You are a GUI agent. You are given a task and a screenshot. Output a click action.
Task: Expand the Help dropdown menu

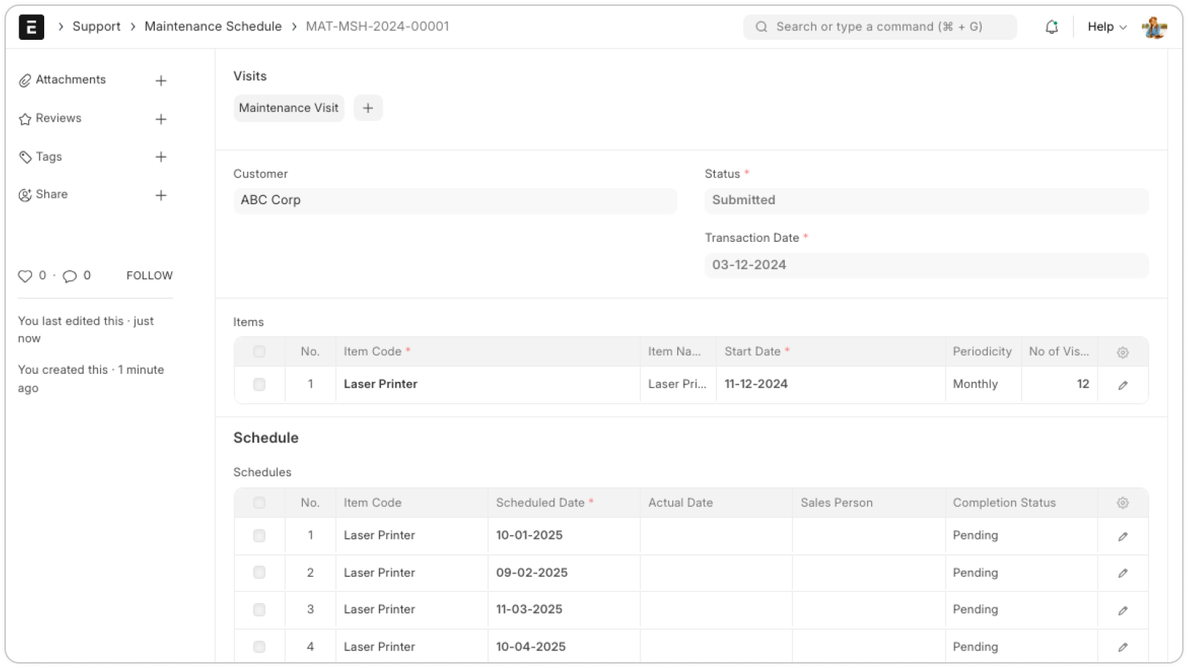point(1107,27)
